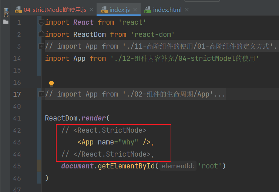Click the document keyword on line 45
Image resolution: width=279 pixels, height=192 pixels.
coord(77,166)
